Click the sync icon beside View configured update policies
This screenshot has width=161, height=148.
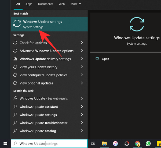coord(15,75)
